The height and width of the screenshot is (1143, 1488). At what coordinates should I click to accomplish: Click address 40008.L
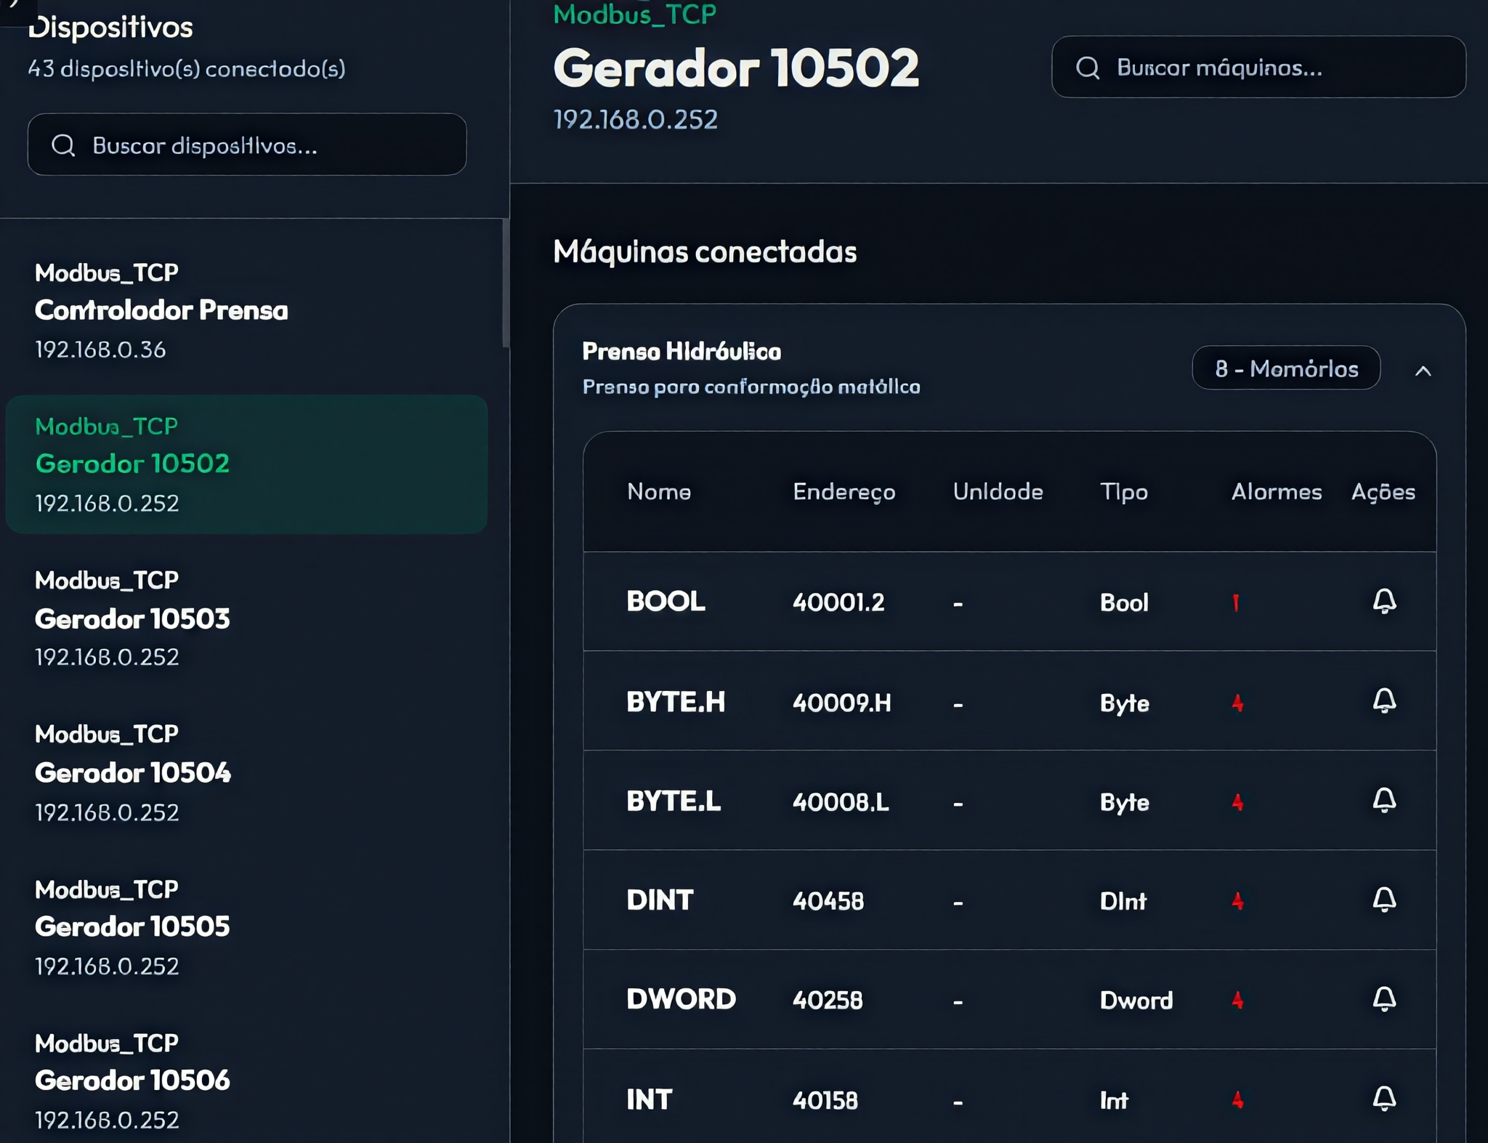click(x=841, y=802)
